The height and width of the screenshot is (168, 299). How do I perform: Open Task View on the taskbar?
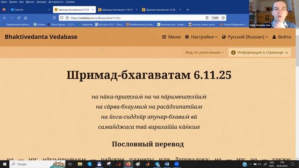tap(70, 164)
